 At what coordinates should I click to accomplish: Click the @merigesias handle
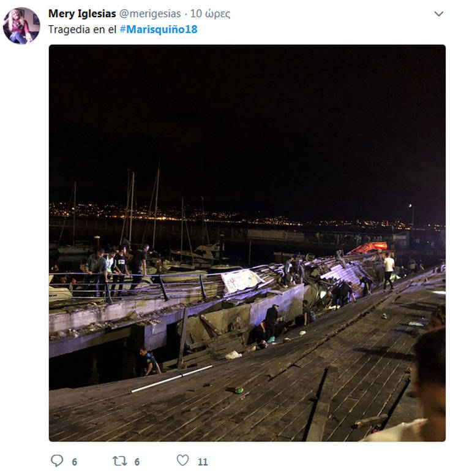pos(151,13)
